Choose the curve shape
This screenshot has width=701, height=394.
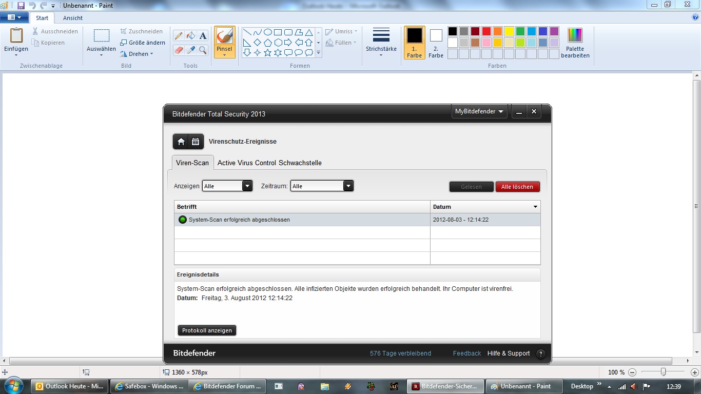tap(258, 32)
